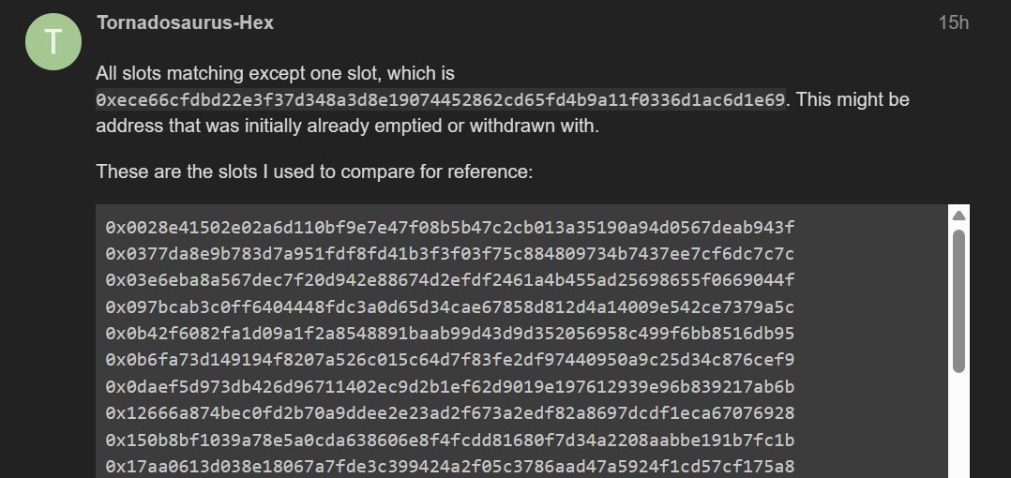Click the highlighted 0xece66cfd slot hash

tap(441, 99)
